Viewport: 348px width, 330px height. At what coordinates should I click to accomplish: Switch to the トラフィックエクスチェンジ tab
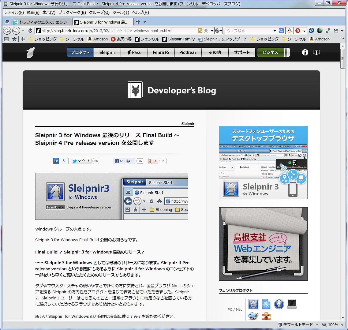point(42,22)
